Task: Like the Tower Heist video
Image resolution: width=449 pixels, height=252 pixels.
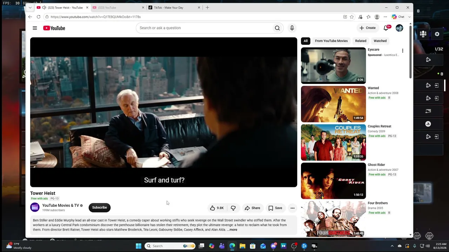Action: 217,208
